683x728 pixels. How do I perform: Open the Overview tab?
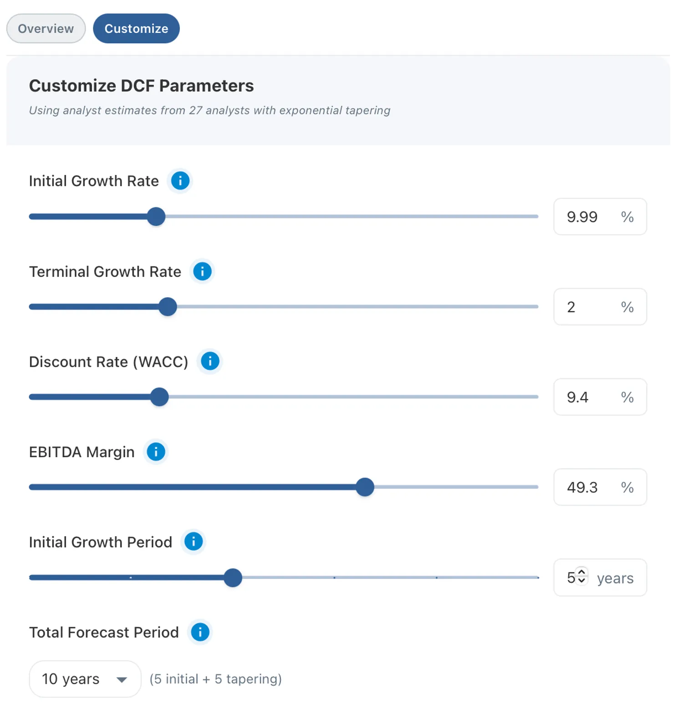pyautogui.click(x=46, y=29)
